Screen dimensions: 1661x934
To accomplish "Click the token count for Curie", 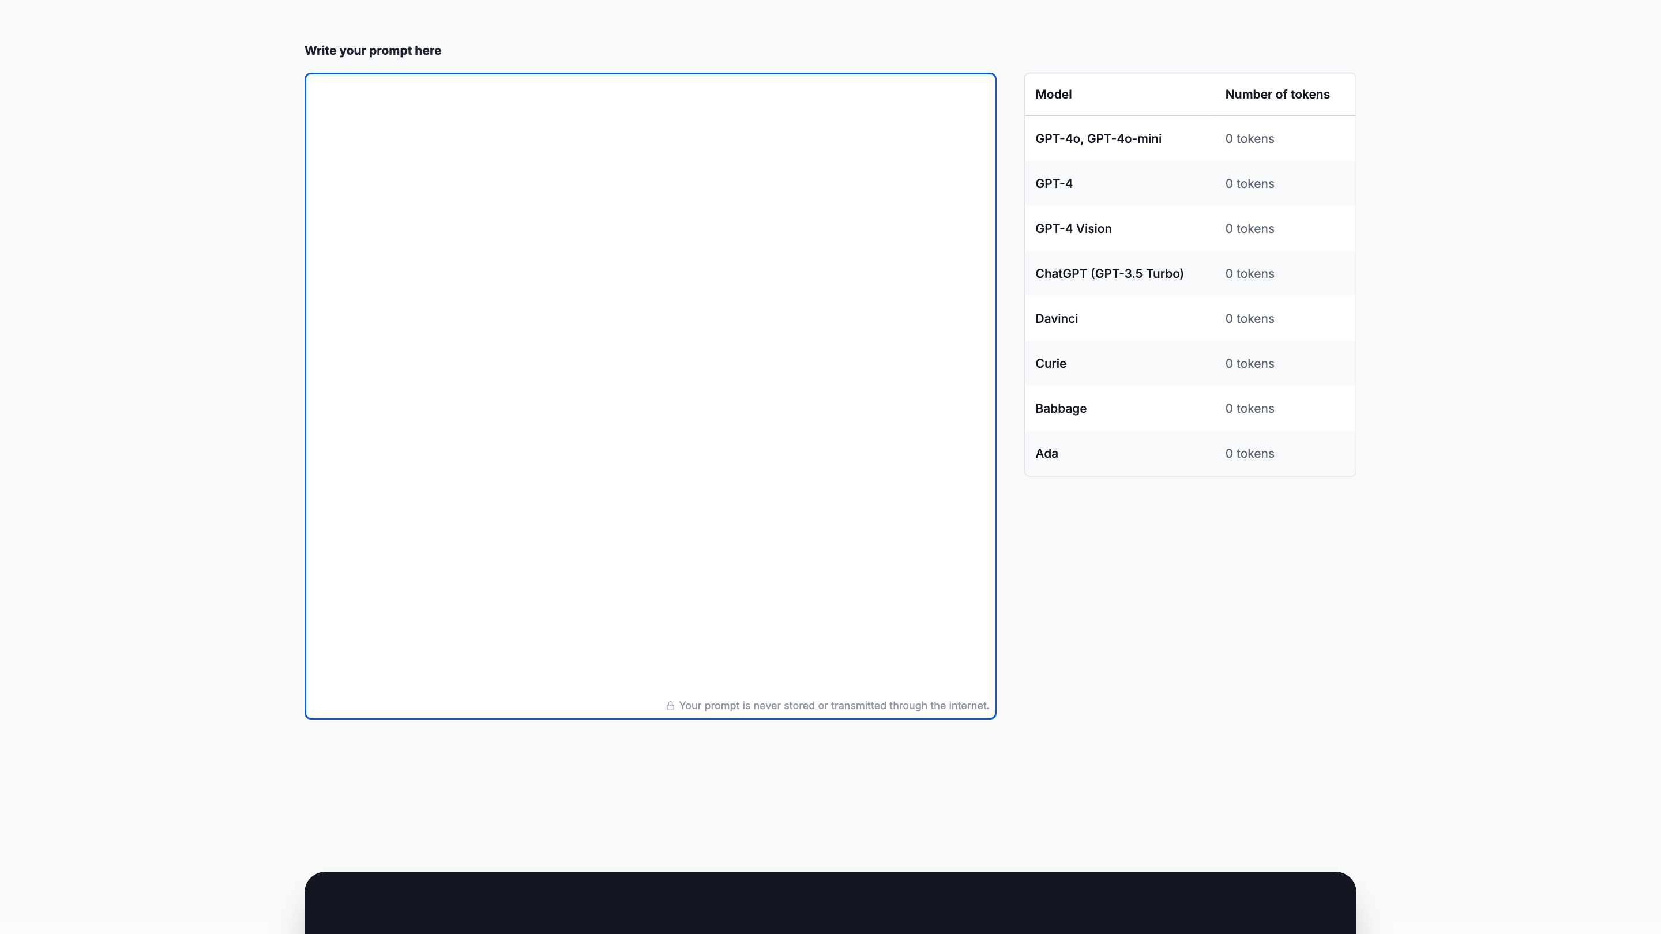I will 1249,364.
